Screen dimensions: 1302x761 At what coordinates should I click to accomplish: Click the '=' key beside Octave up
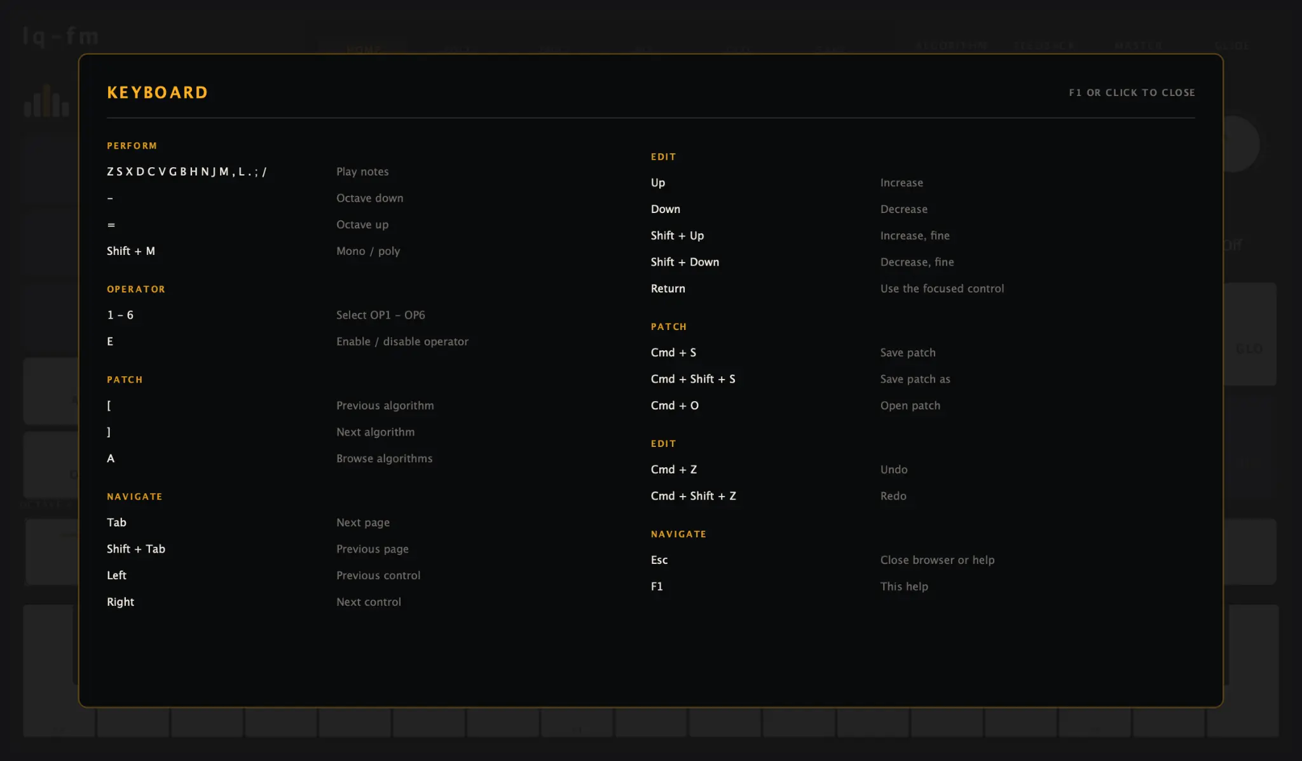[111, 225]
